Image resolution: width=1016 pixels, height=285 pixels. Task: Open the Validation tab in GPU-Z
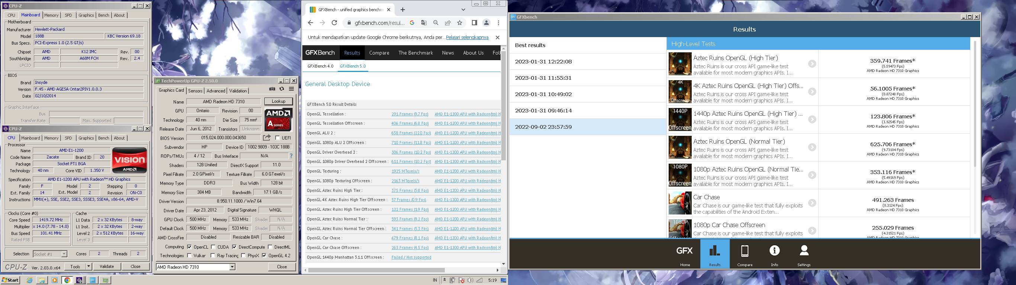238,91
